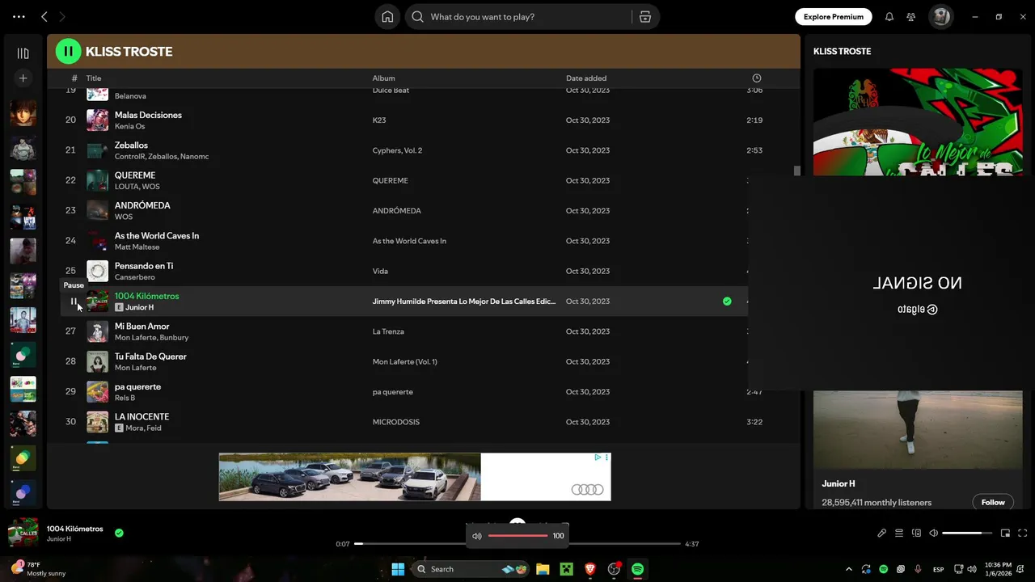Toggle saved checkmark in now playing bar

119,533
